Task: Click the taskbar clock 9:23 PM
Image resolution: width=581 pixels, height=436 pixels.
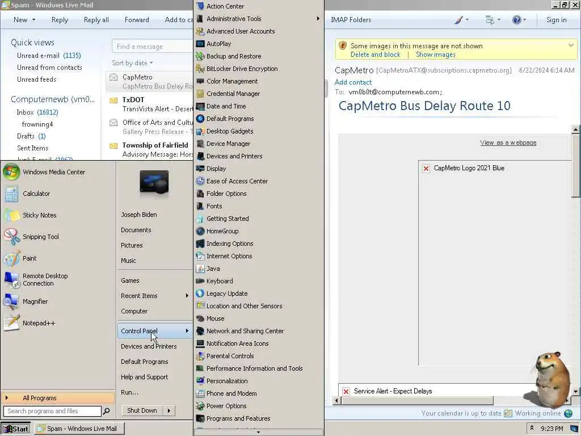Action: point(551,429)
